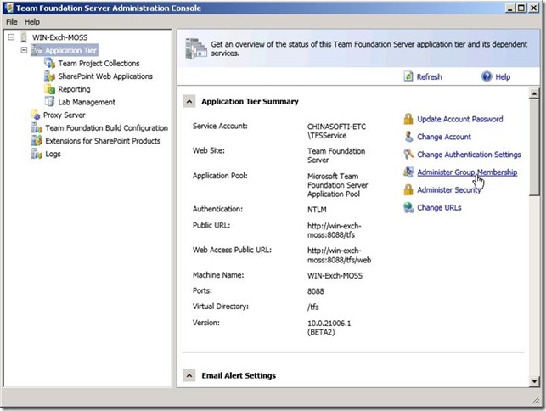Select the Logs node

click(x=53, y=154)
